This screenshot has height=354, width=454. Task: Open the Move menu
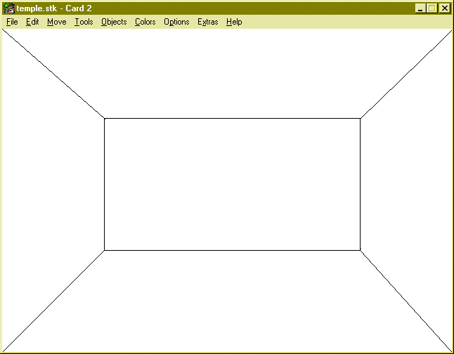[56, 22]
